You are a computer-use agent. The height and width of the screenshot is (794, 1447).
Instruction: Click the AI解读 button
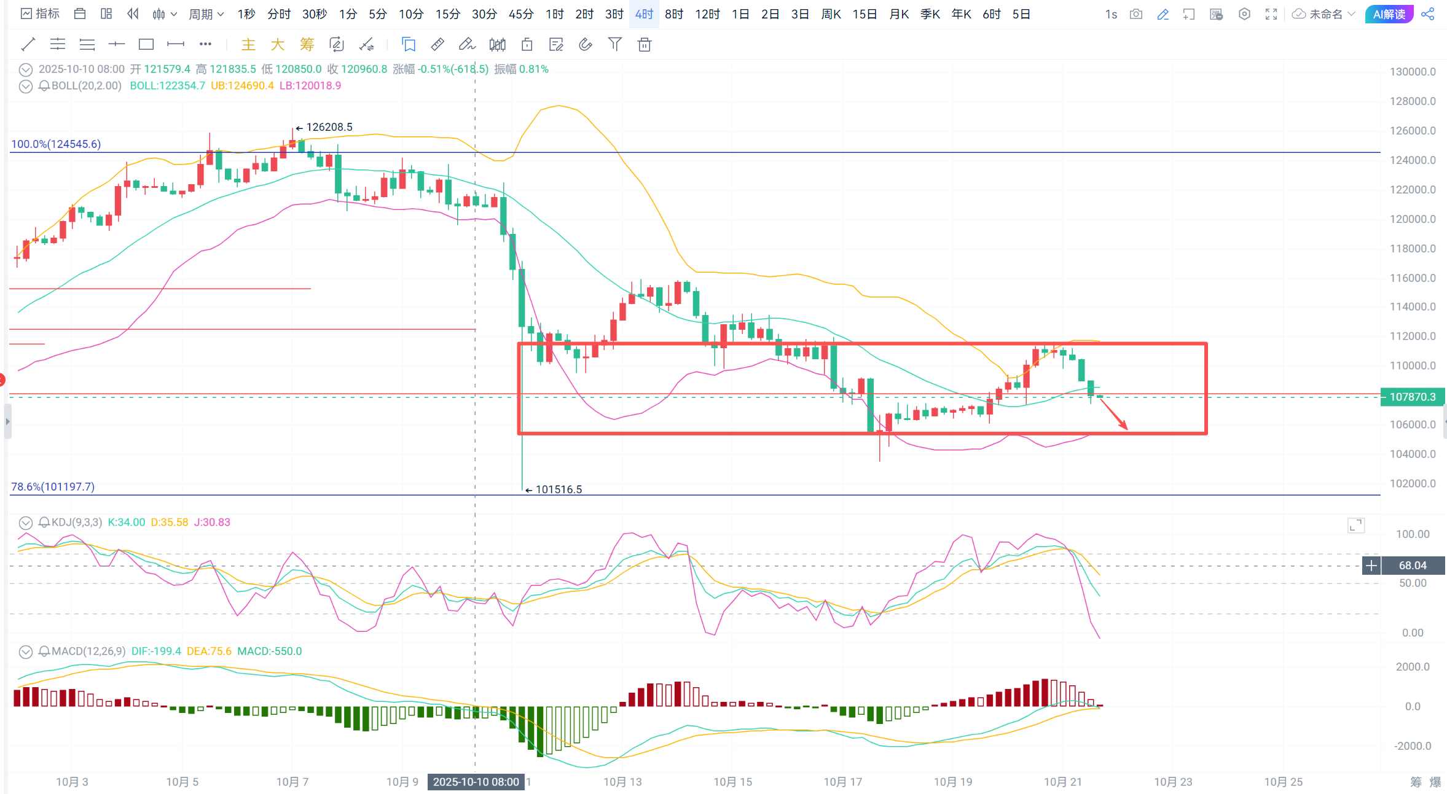pos(1389,14)
